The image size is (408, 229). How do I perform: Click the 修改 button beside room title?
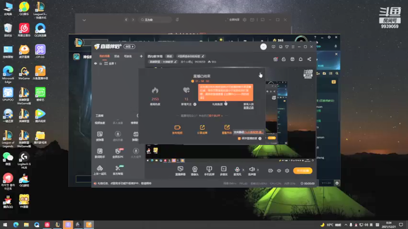tap(169, 56)
